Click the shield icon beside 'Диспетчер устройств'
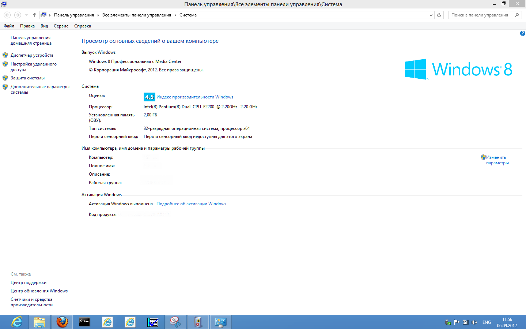The width and height of the screenshot is (526, 329). coord(5,55)
